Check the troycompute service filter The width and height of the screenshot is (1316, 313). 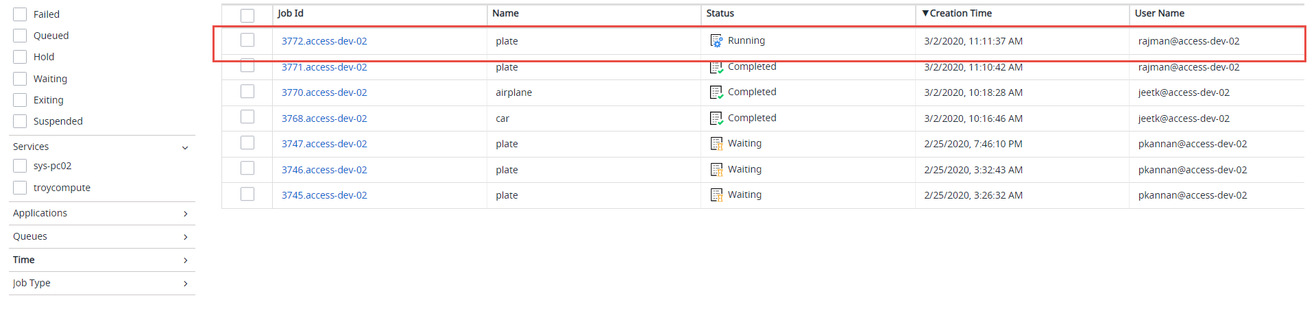[x=21, y=188]
